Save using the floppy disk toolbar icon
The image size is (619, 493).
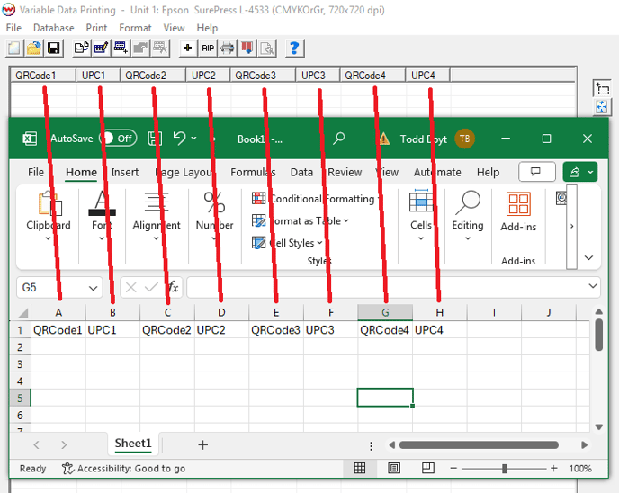54,49
